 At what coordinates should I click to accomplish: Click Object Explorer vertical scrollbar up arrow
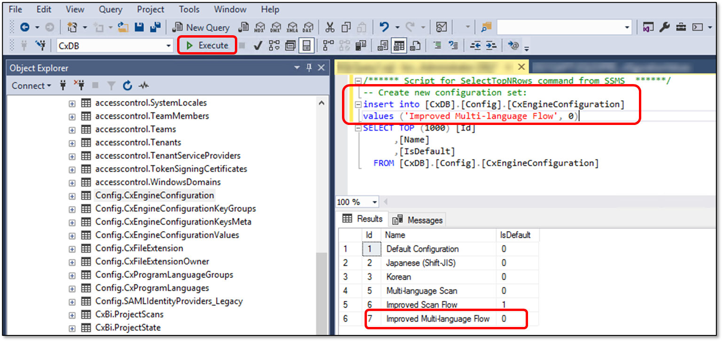[321, 103]
